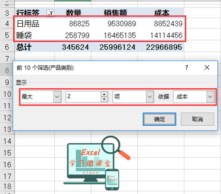Select row header 11

6,106
